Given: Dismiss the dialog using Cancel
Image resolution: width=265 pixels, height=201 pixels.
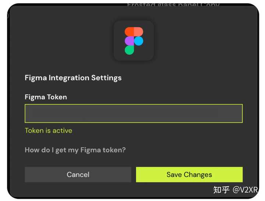Looking at the screenshot, I should [78, 175].
